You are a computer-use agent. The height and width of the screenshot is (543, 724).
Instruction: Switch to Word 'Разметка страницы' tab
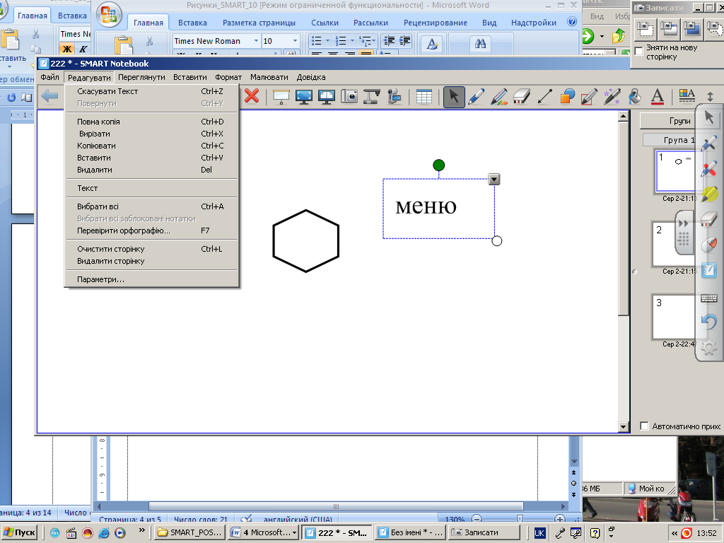coord(259,23)
